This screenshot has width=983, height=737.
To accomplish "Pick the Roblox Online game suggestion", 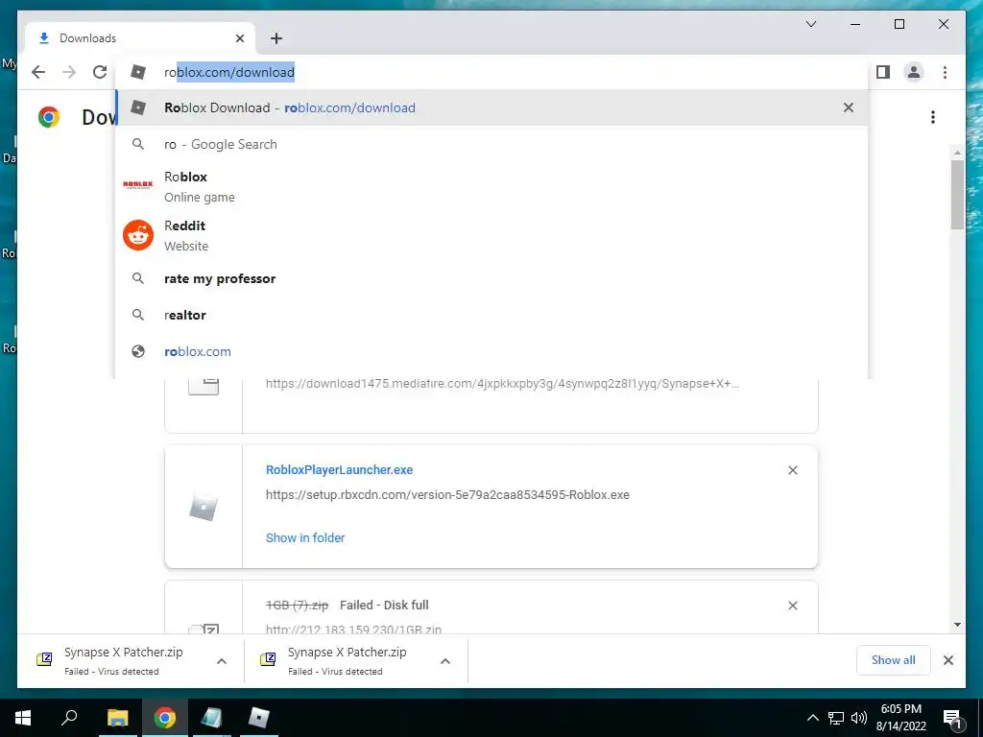I will pyautogui.click(x=492, y=187).
